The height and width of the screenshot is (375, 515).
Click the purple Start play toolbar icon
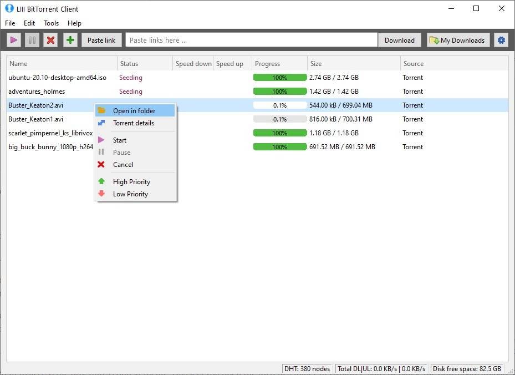click(14, 40)
